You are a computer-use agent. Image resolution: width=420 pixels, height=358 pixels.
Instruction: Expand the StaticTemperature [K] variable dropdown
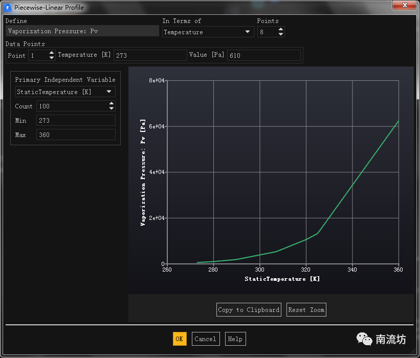point(65,92)
